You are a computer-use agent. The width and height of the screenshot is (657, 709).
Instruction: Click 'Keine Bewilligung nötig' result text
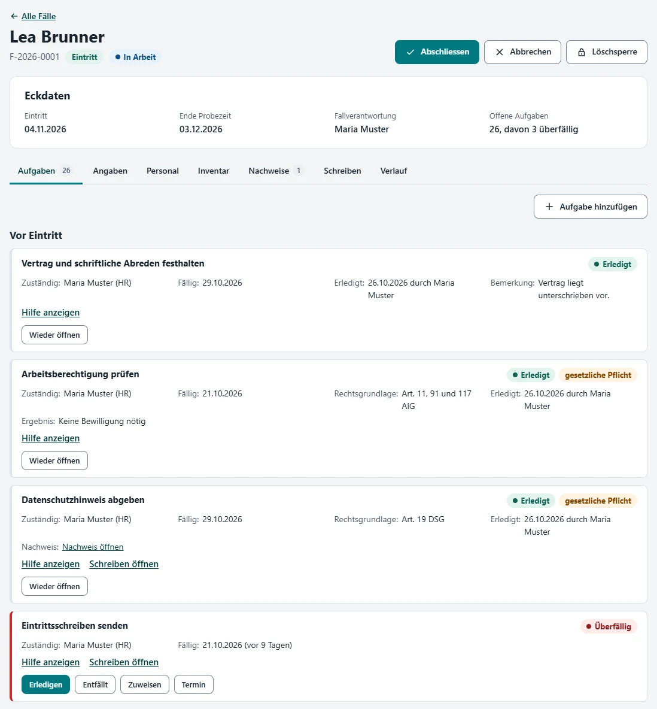(x=102, y=421)
